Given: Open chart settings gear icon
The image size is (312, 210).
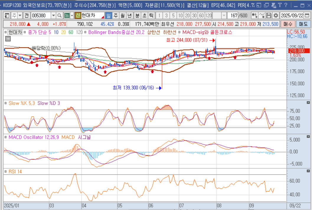Looking at the screenshot, I should 276,15.
